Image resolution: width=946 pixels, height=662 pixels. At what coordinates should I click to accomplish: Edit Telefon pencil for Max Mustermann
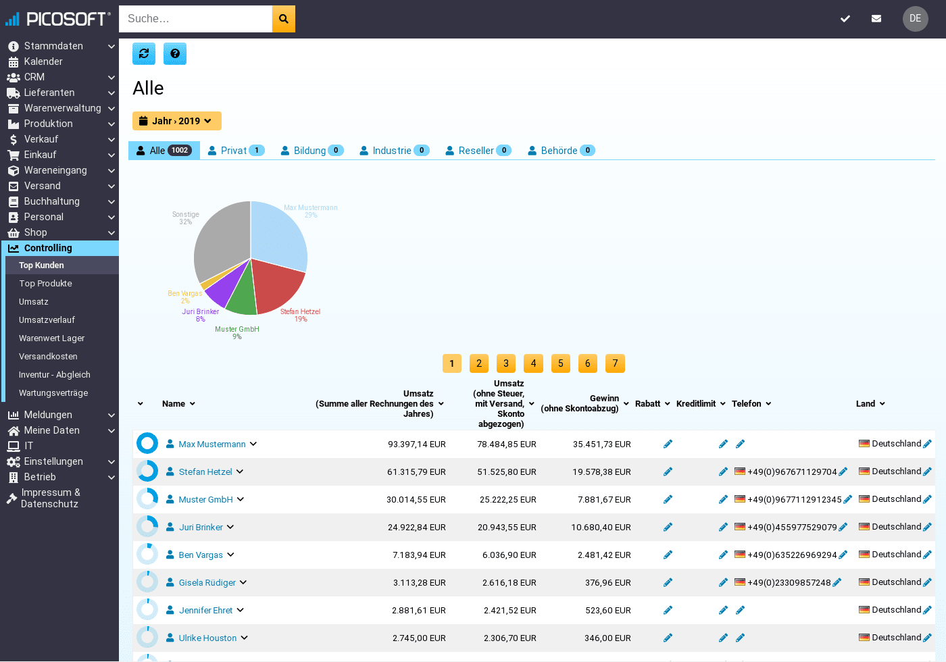(x=740, y=444)
